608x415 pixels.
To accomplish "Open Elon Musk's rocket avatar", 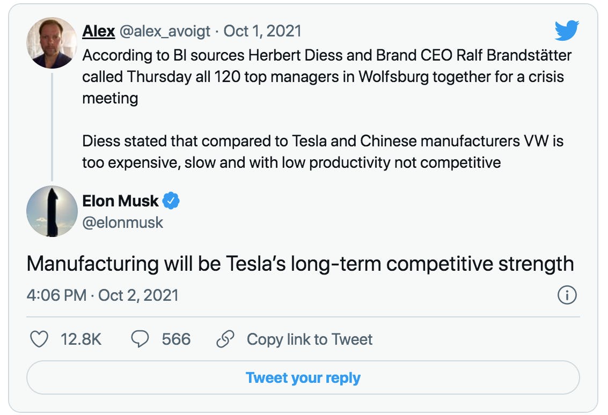I will point(52,211).
